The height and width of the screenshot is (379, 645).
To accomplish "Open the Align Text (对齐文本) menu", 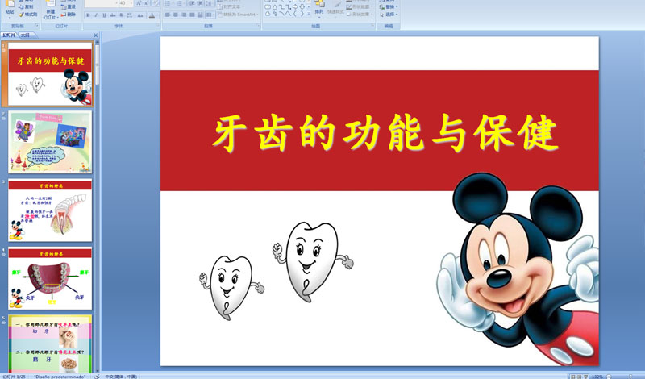I will tap(231, 7).
